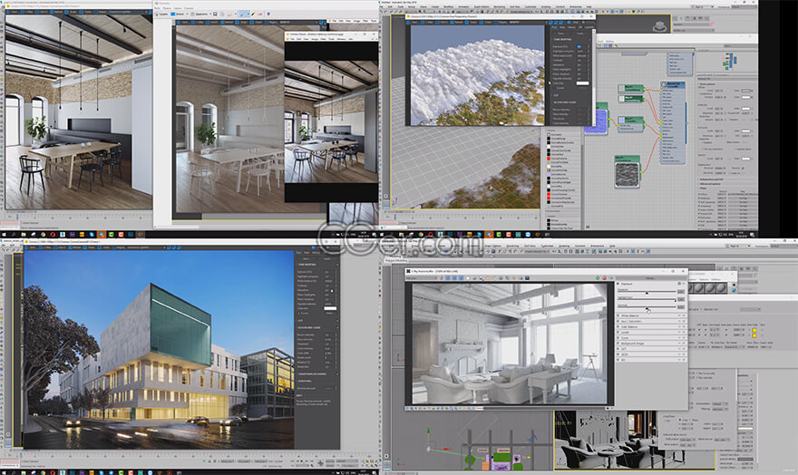
Task: Open LightMix tab in snowy mountain render window
Action: (x=589, y=27)
